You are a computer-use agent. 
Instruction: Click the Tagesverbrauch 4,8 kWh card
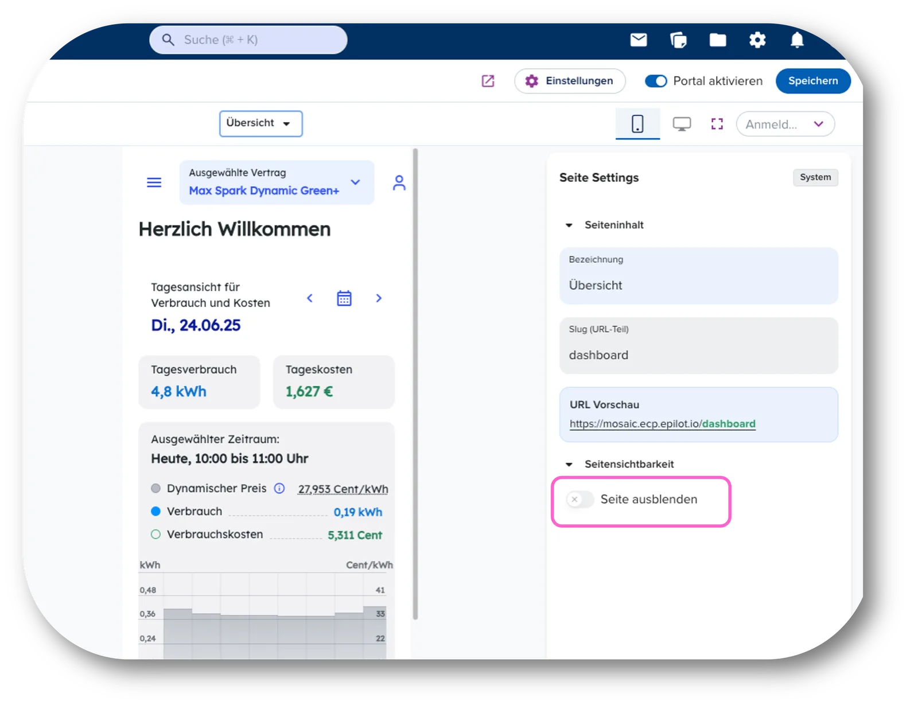coord(199,382)
